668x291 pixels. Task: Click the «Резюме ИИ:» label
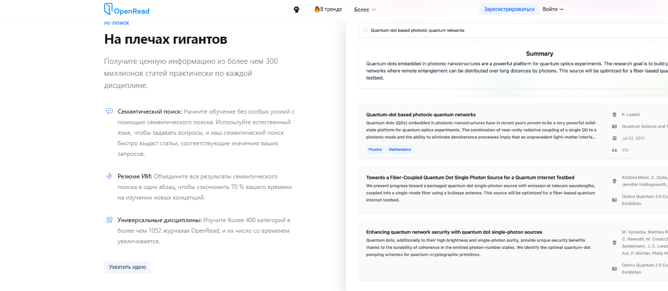pyautogui.click(x=135, y=176)
